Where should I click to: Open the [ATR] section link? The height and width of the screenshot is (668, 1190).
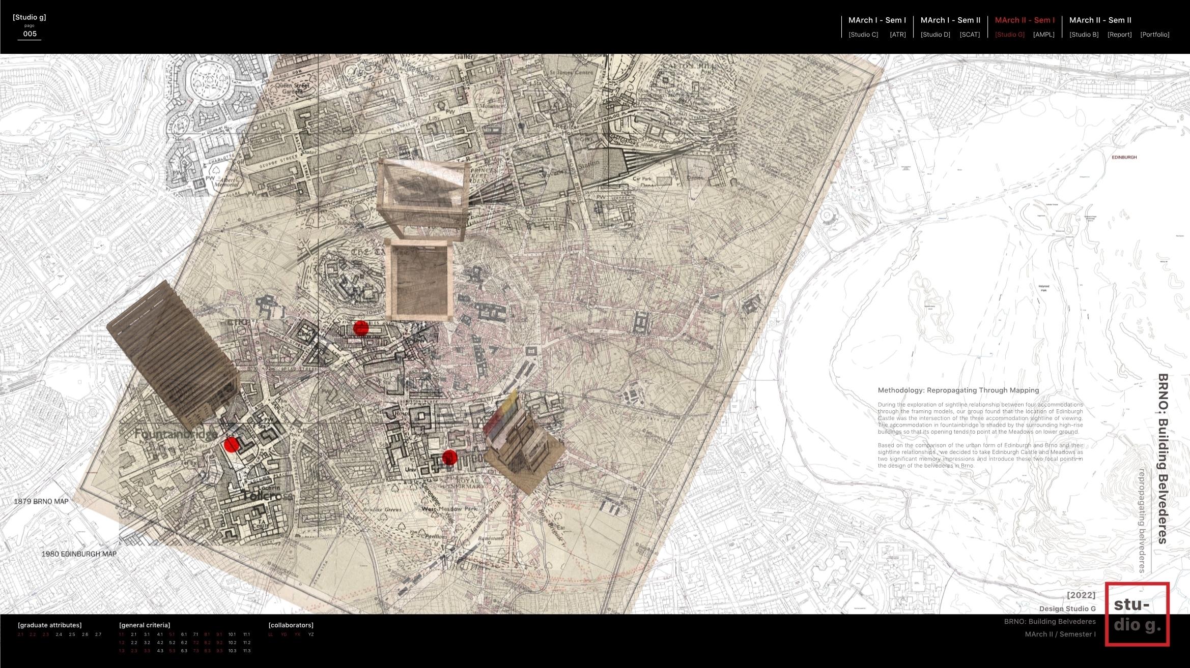[897, 35]
